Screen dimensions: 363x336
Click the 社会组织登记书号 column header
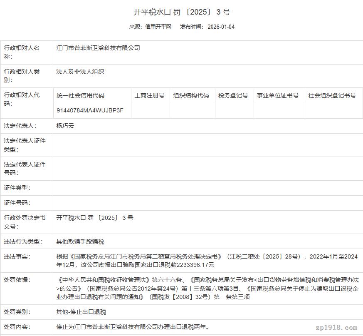[x=332, y=95]
